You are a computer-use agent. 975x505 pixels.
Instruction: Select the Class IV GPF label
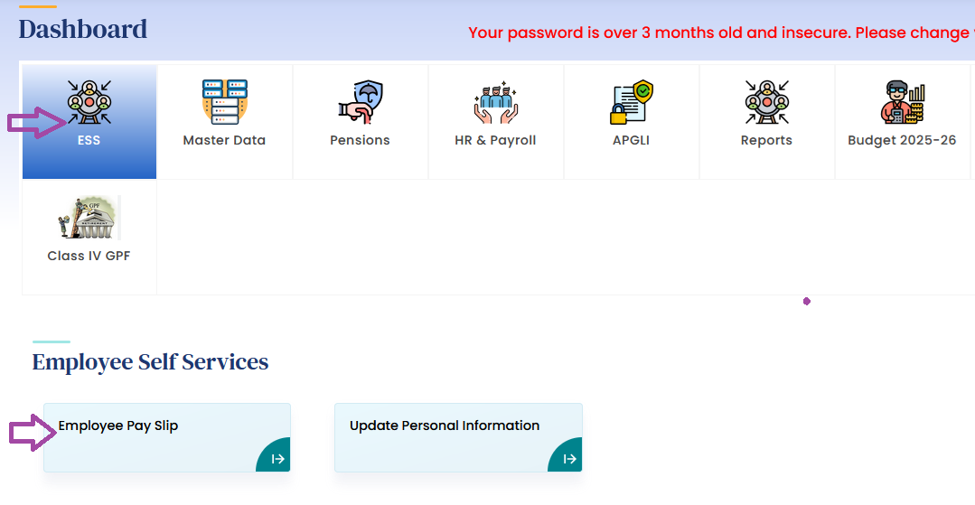point(89,256)
